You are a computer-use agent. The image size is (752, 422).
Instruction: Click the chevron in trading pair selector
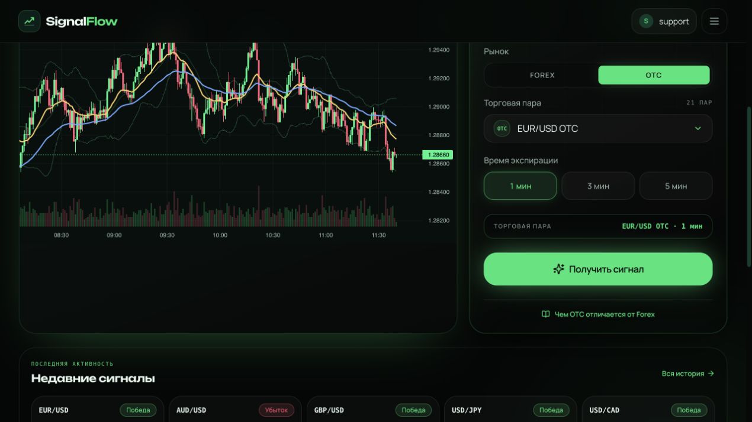click(698, 128)
